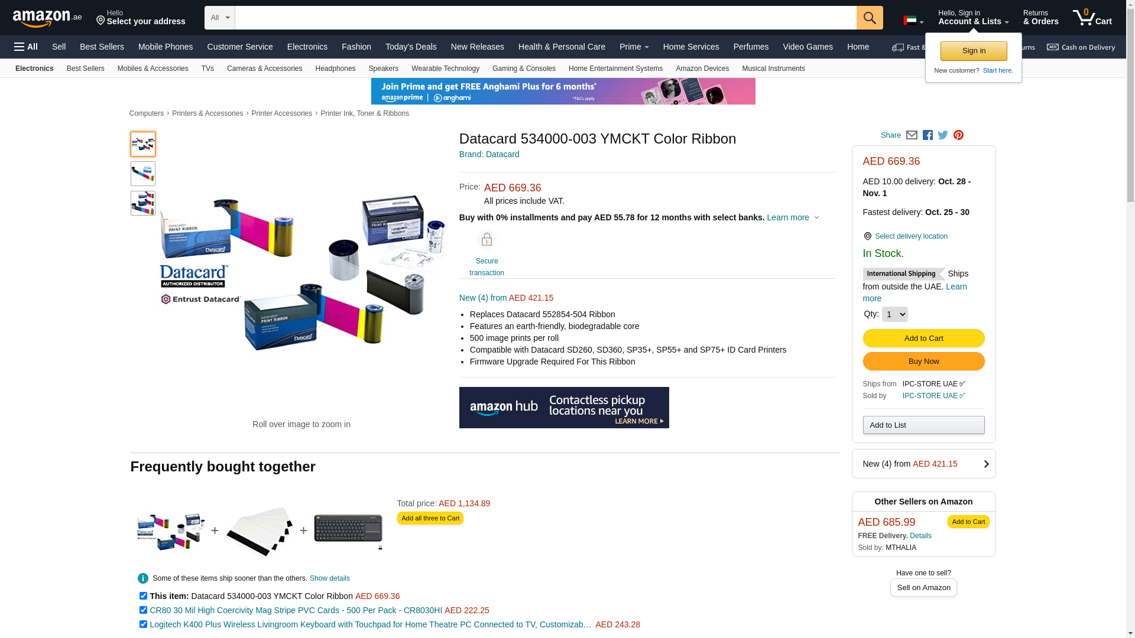The height and width of the screenshot is (638, 1135).
Task: Expand the search category All dropdown
Action: (220, 18)
